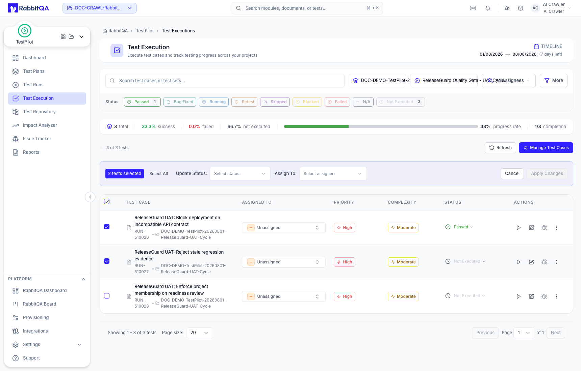Toggle the Not Executed status filter
Screen dimensions: 581x371
[401, 102]
